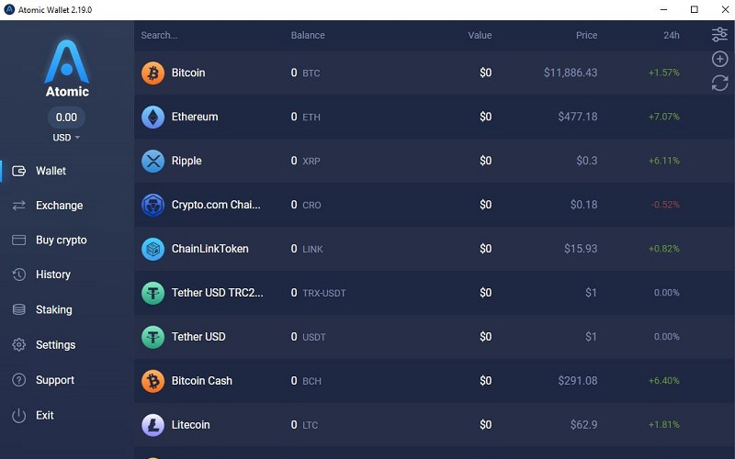Sort by the Value column header
Screen dimensions: 735x459
click(x=480, y=35)
